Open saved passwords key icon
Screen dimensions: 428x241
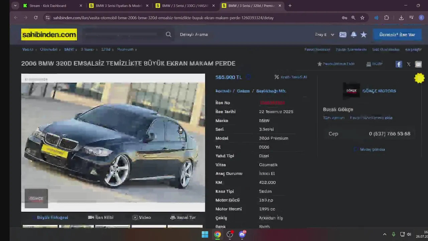[x=344, y=18]
